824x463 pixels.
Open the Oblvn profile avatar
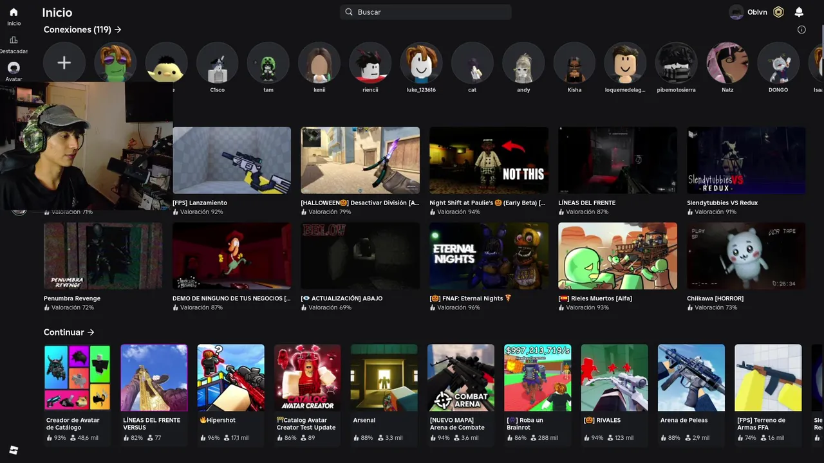(x=736, y=12)
